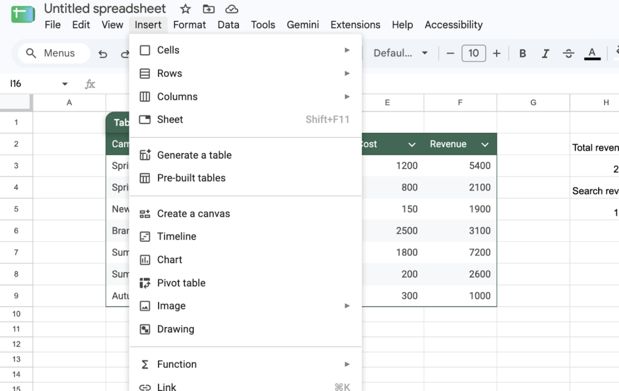Select column G header
The image size is (619, 391).
pyautogui.click(x=533, y=103)
